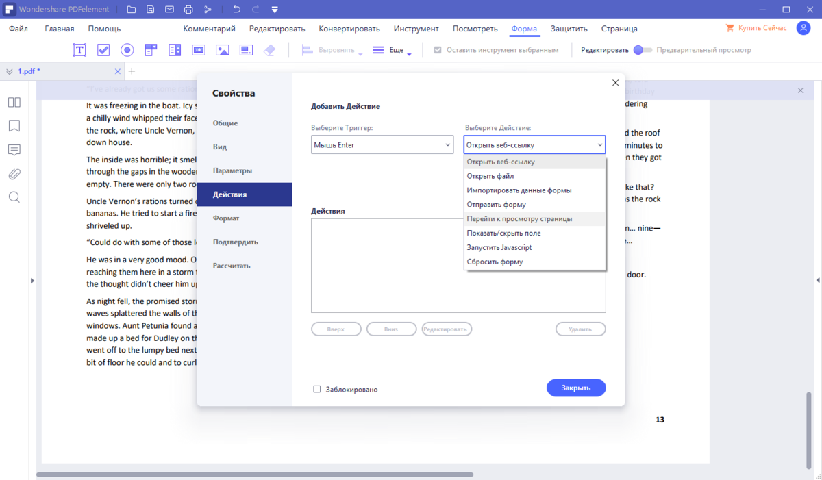Viewport: 822px width, 480px height.
Task: Click the email envelope icon in title bar
Action: coord(169,10)
